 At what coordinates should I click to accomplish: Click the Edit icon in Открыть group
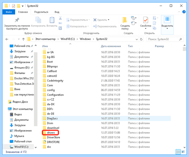pyautogui.click(x=154, y=23)
